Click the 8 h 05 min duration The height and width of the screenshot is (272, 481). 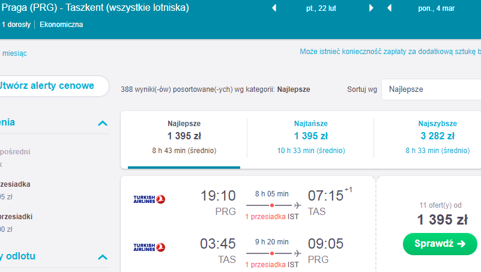[x=272, y=194]
